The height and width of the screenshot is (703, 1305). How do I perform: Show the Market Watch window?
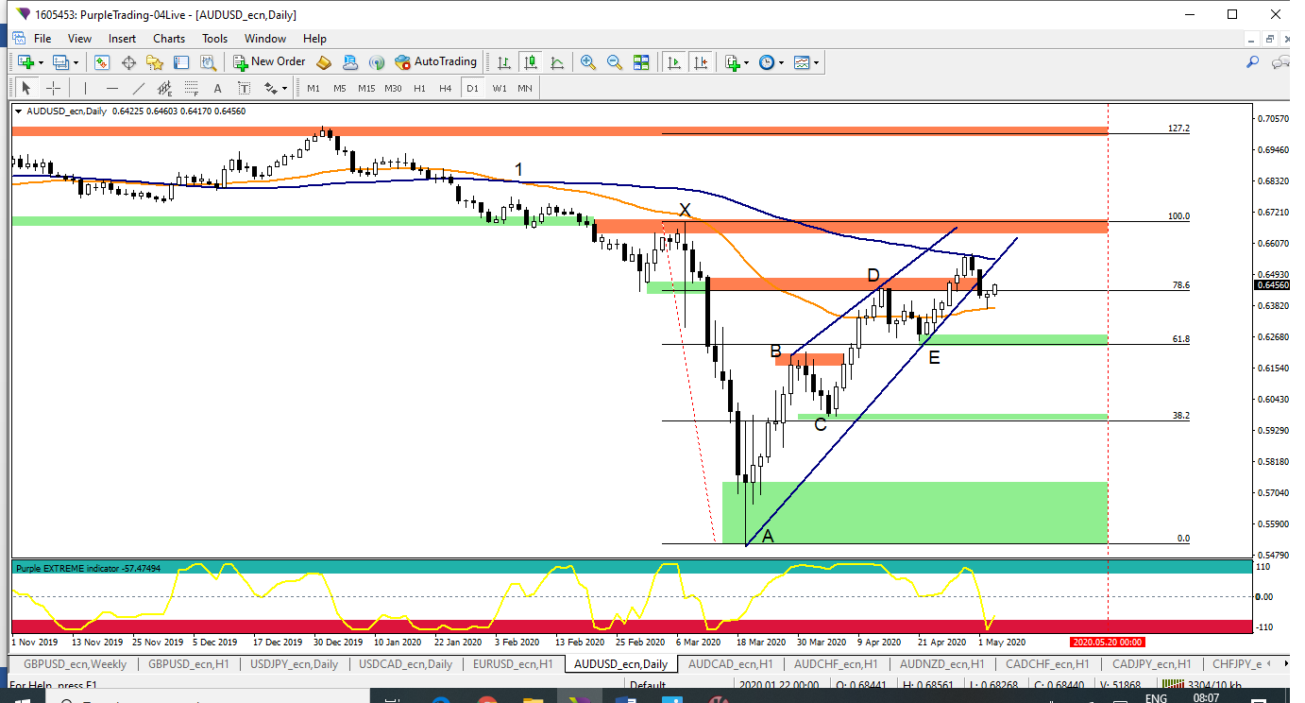(101, 62)
